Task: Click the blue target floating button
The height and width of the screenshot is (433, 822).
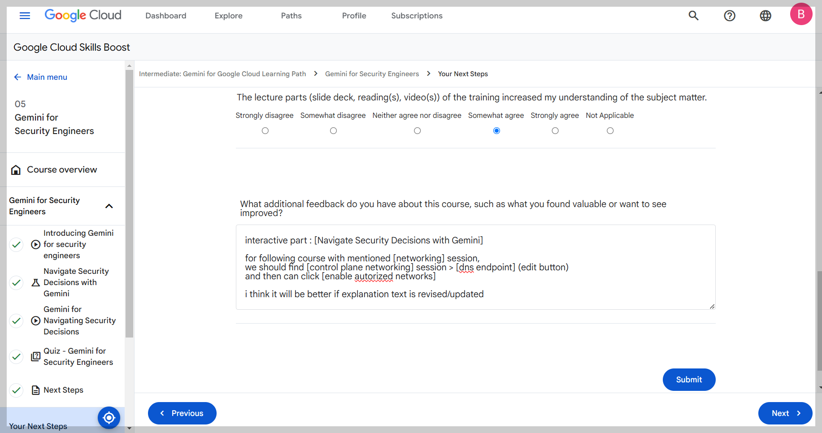Action: [x=109, y=418]
